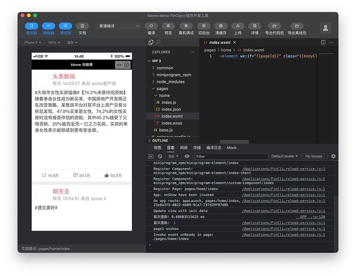The image size is (356, 276).
Task: Open the 头条新闻 post author name
Action: point(64,76)
